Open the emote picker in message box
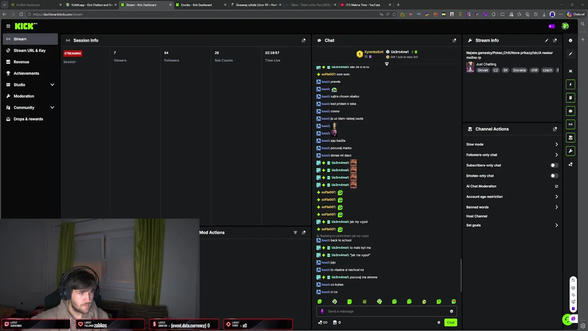 [452, 311]
